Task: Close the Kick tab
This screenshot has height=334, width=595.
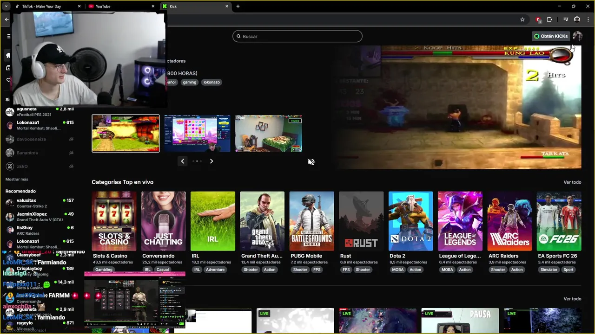Action: click(x=227, y=6)
